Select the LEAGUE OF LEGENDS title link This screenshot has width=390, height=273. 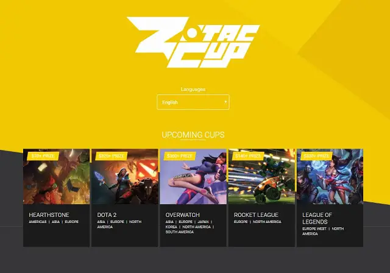(x=317, y=218)
